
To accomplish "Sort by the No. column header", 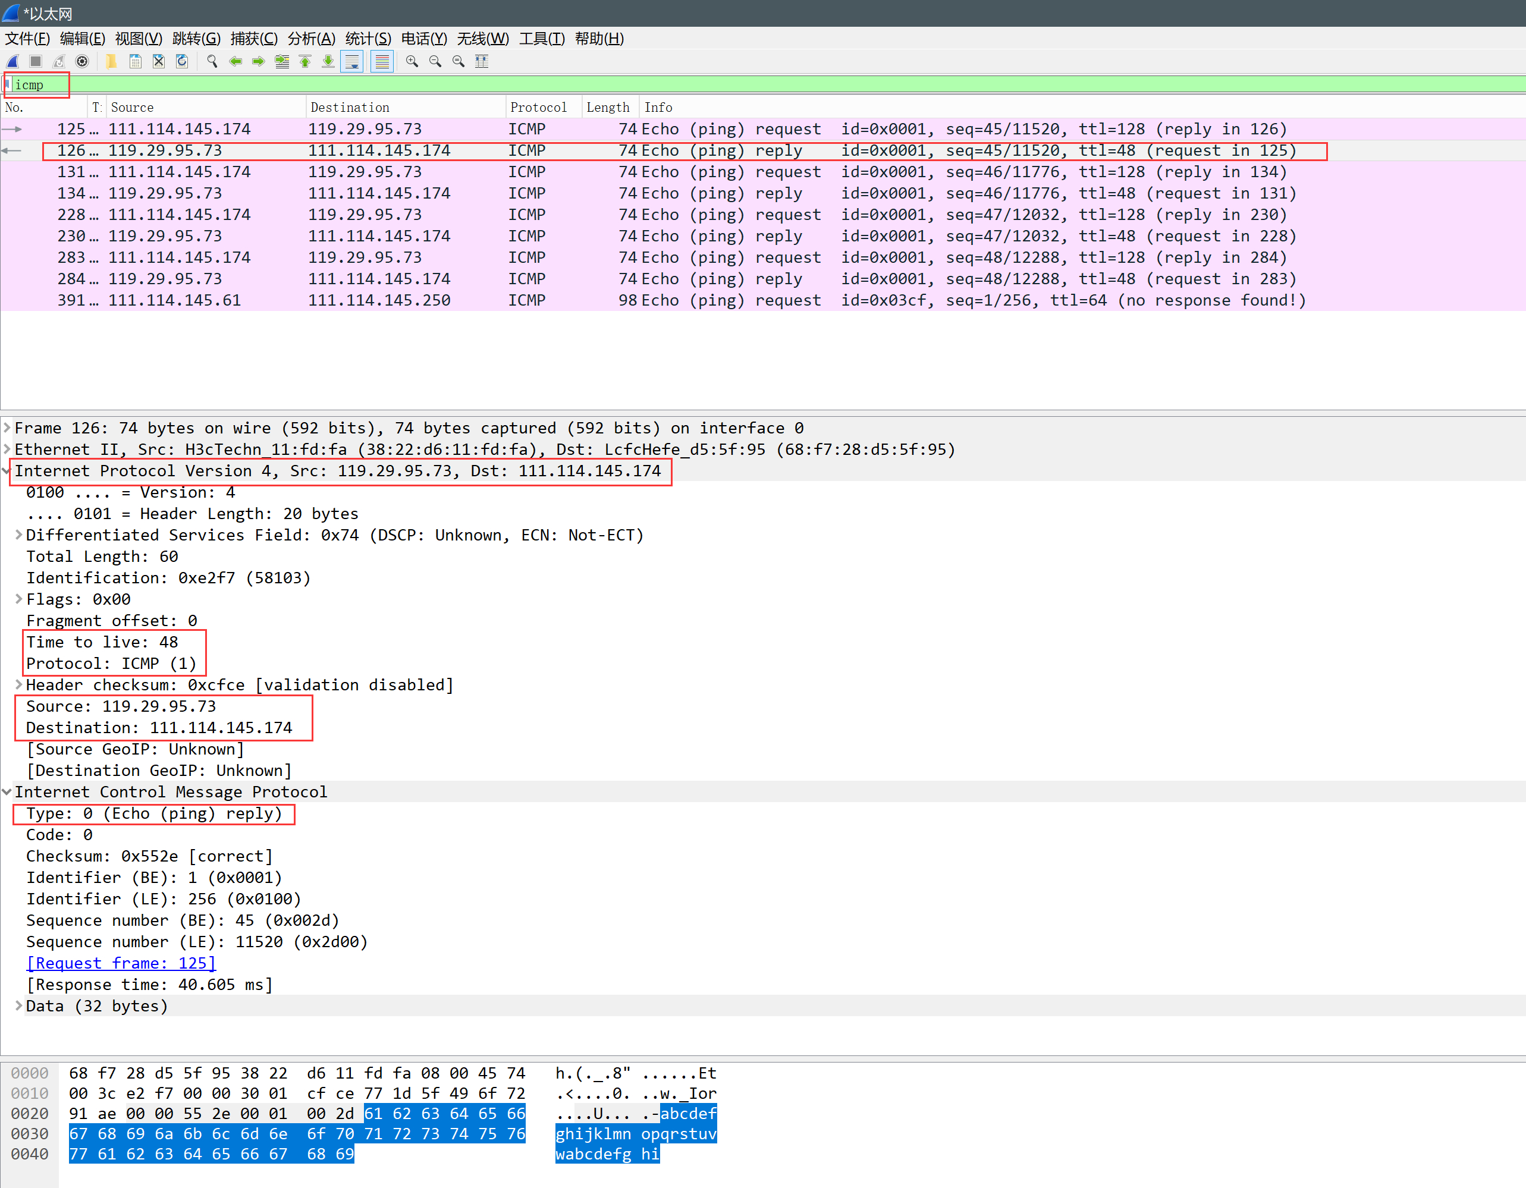I will pyautogui.click(x=45, y=108).
